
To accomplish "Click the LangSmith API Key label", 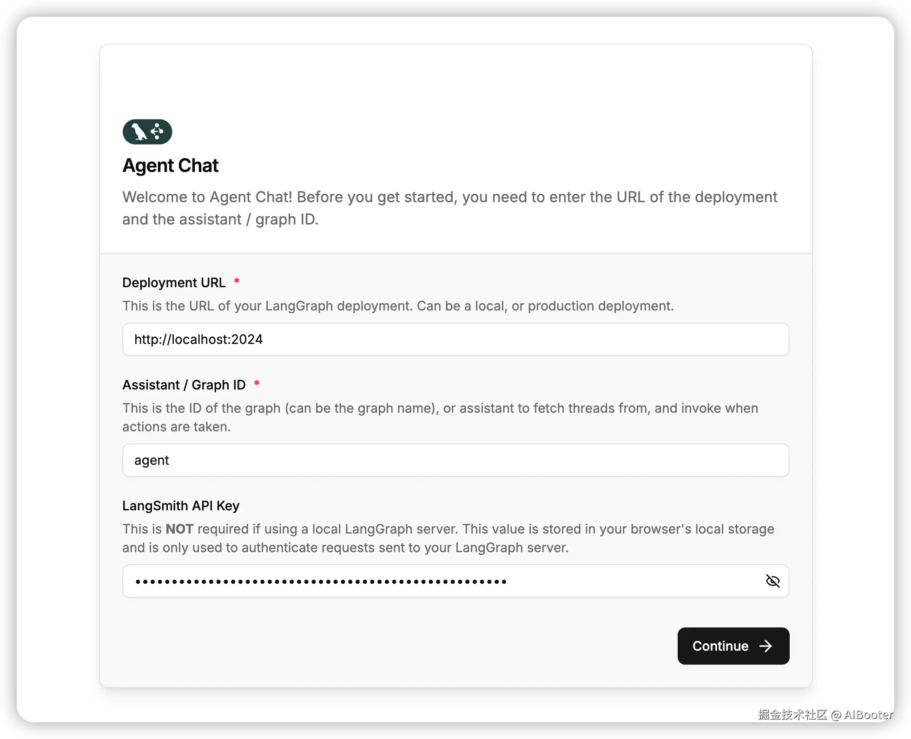I will pyautogui.click(x=181, y=506).
